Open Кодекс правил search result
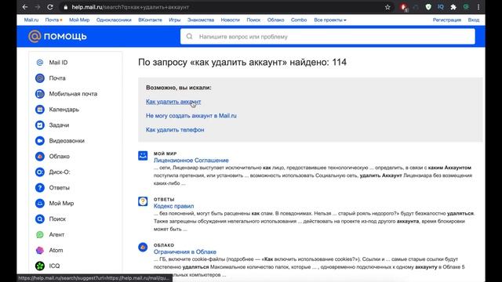 click(x=173, y=206)
